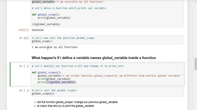The height and width of the screenshot is (110, 197).
Task: Click the heading about defining global_variable inside a function
Action: [x=94, y=58]
